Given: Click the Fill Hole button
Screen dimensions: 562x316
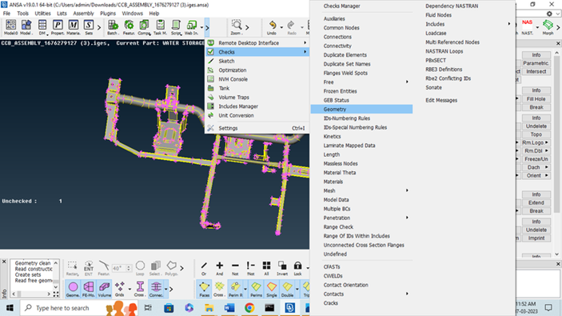Looking at the screenshot, I should click(x=536, y=99).
